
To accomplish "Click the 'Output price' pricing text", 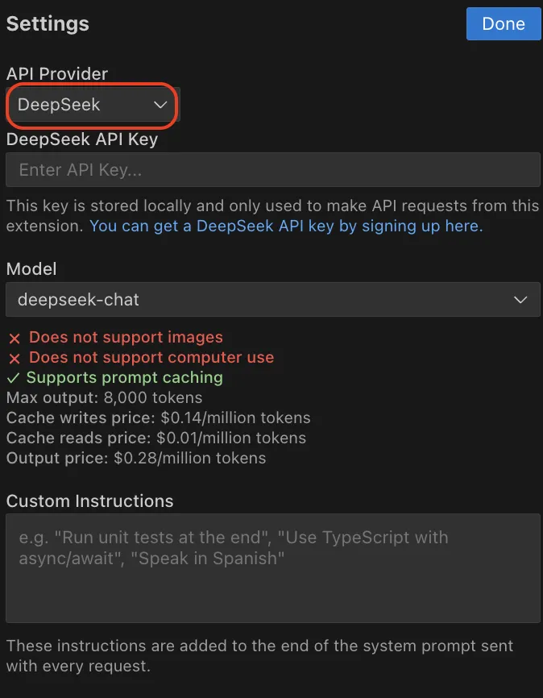I will 135,458.
